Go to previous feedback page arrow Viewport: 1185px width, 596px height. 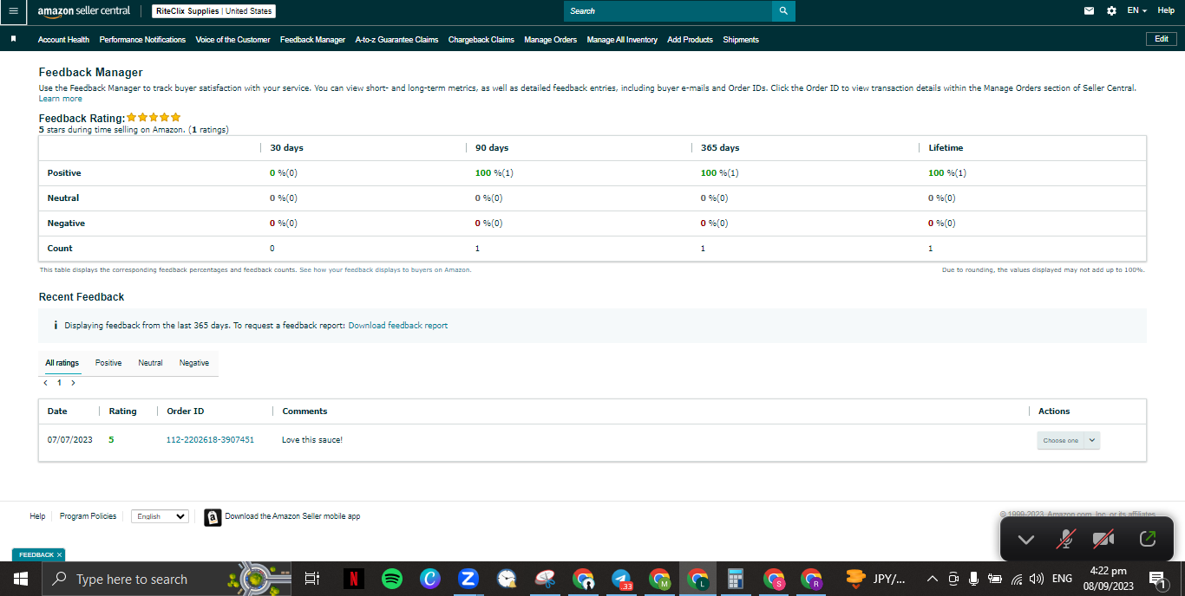[x=45, y=382]
